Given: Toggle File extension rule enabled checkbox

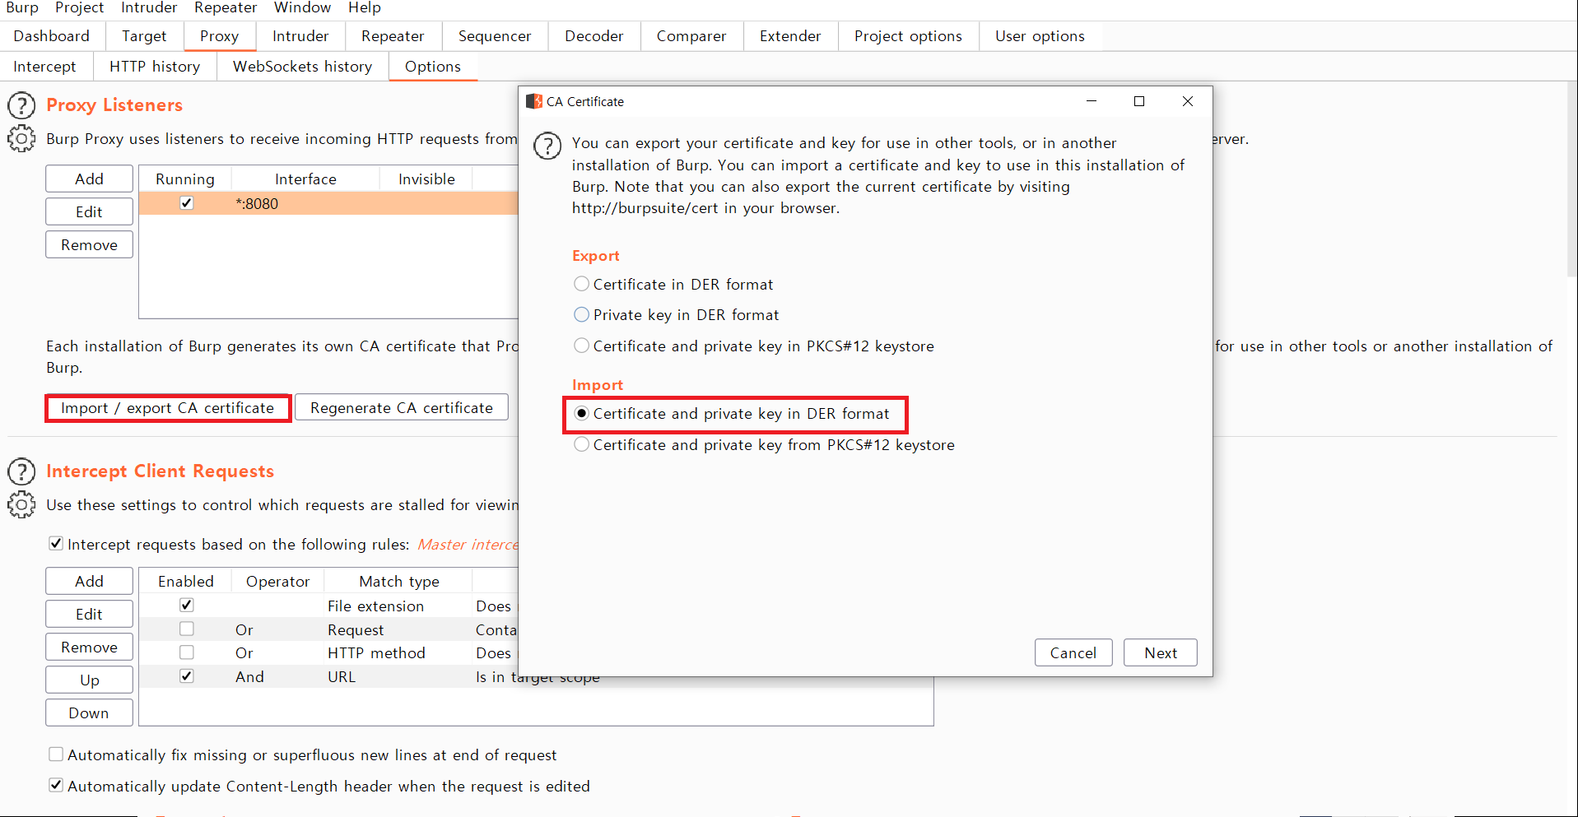Looking at the screenshot, I should [187, 605].
